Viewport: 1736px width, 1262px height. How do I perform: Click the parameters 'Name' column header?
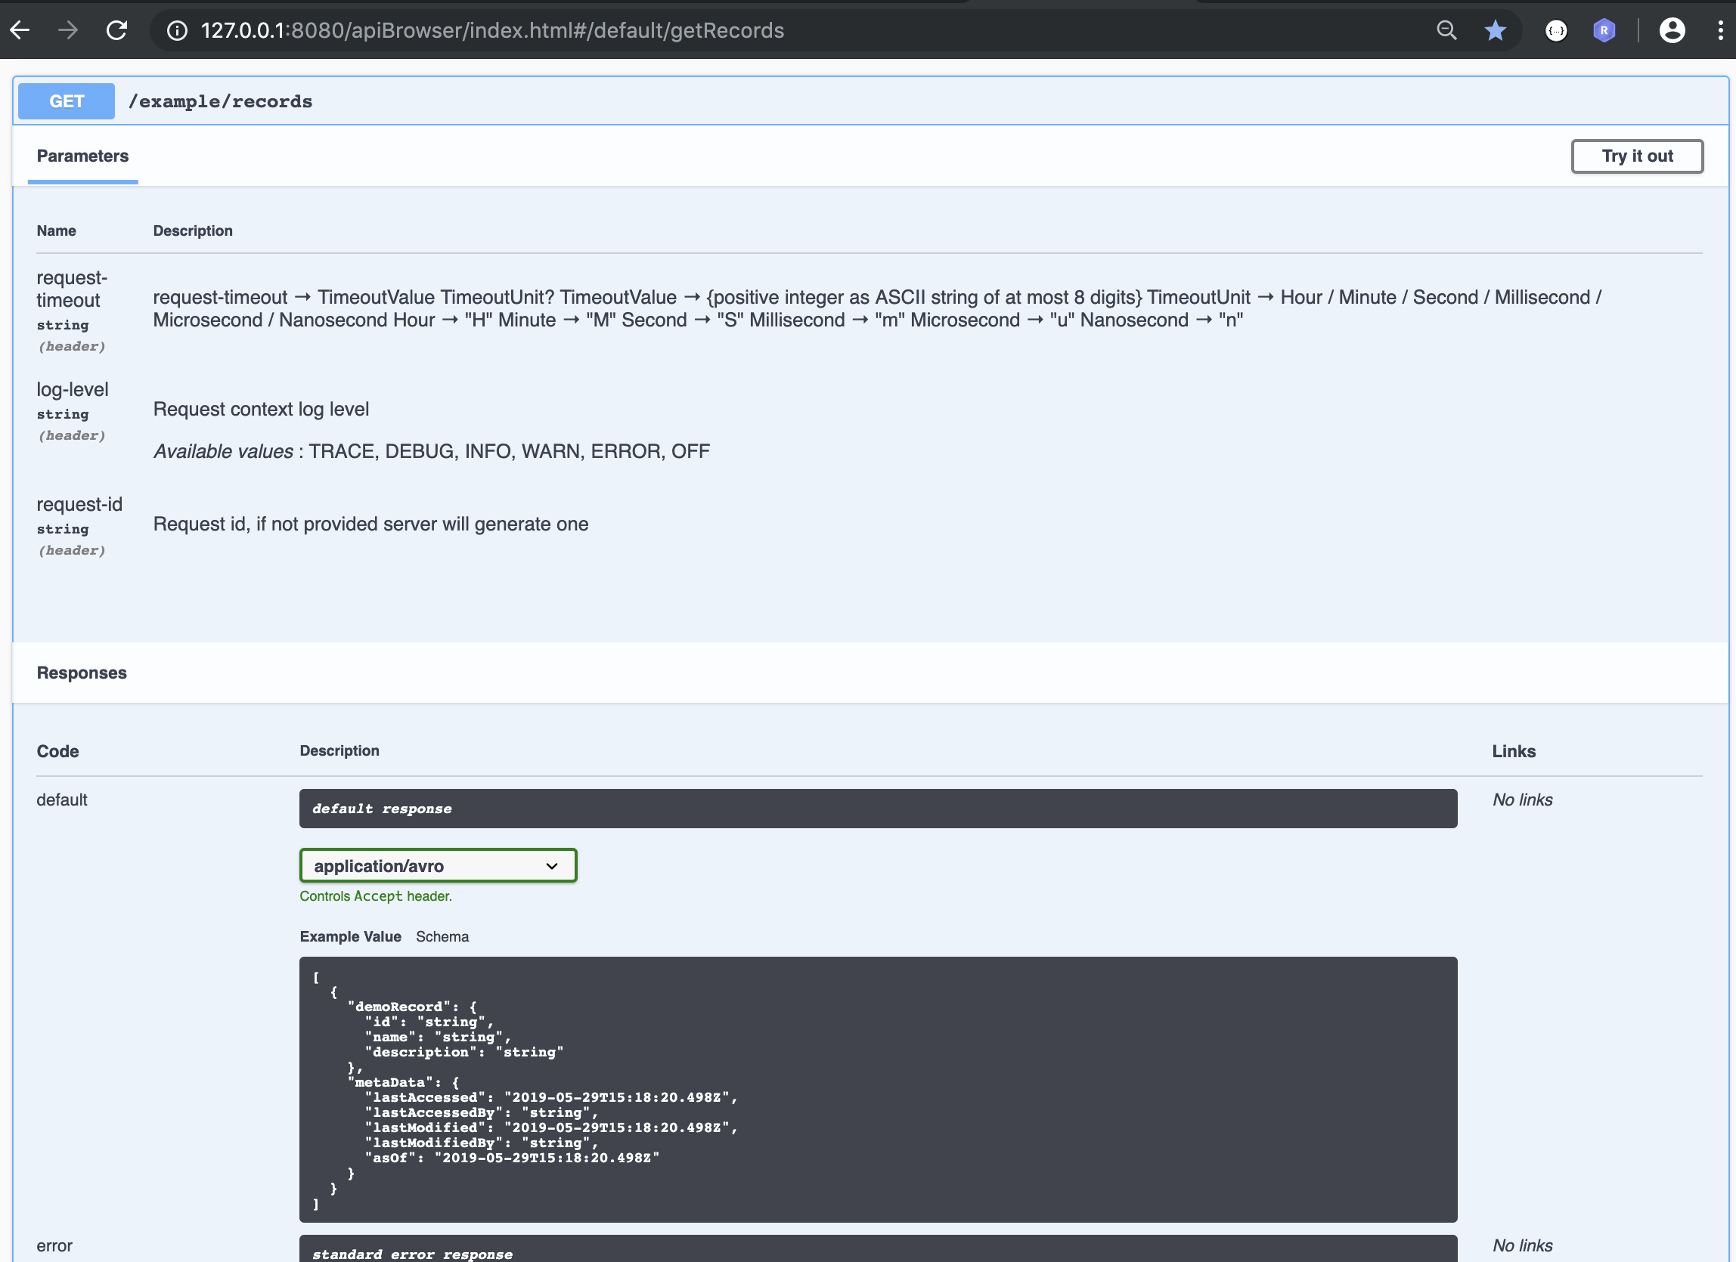click(56, 230)
